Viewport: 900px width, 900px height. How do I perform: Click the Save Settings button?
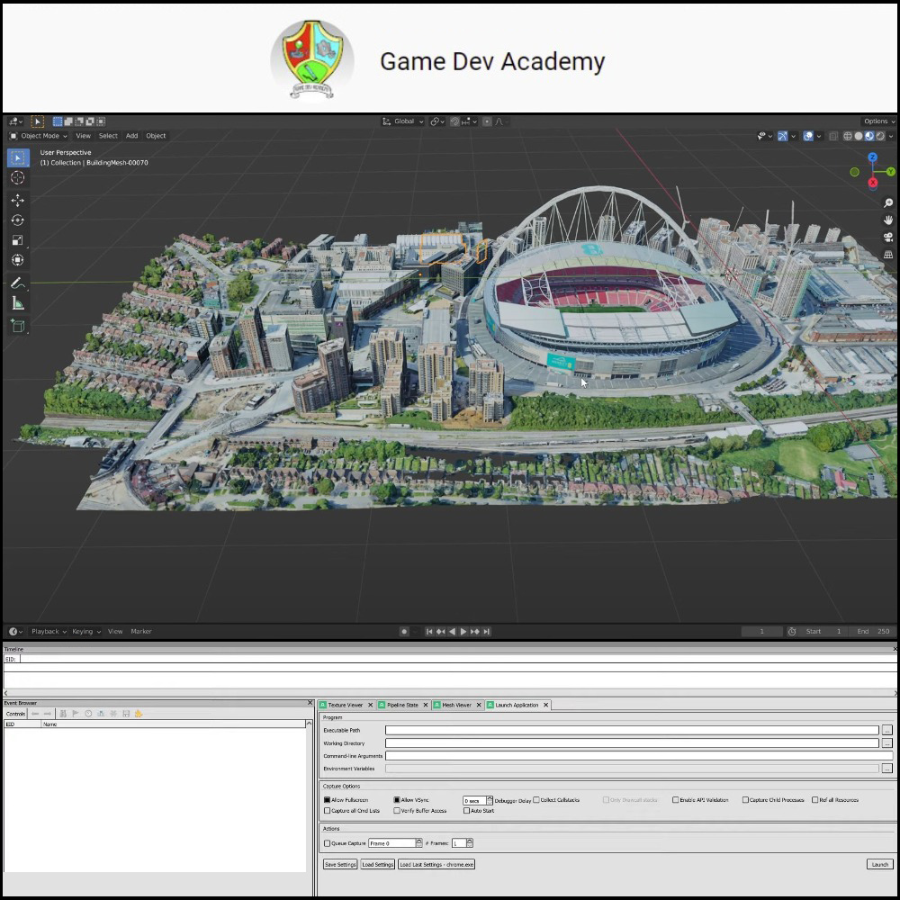(340, 865)
